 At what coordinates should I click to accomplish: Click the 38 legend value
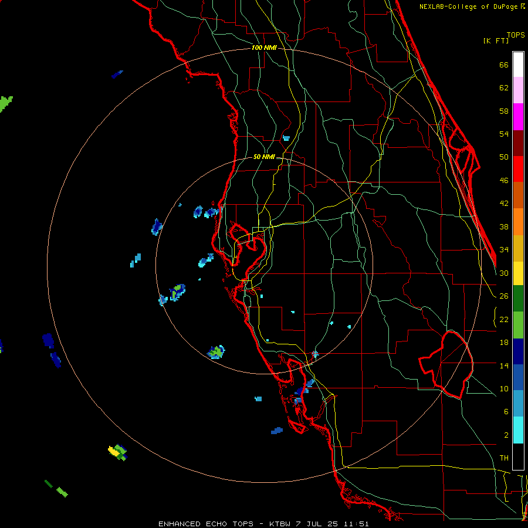pyautogui.click(x=504, y=226)
